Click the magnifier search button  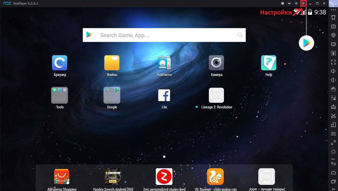click(240, 35)
